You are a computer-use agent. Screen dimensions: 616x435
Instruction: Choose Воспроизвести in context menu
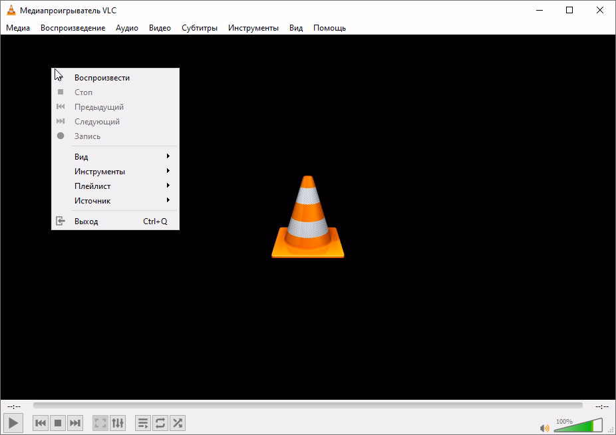102,78
